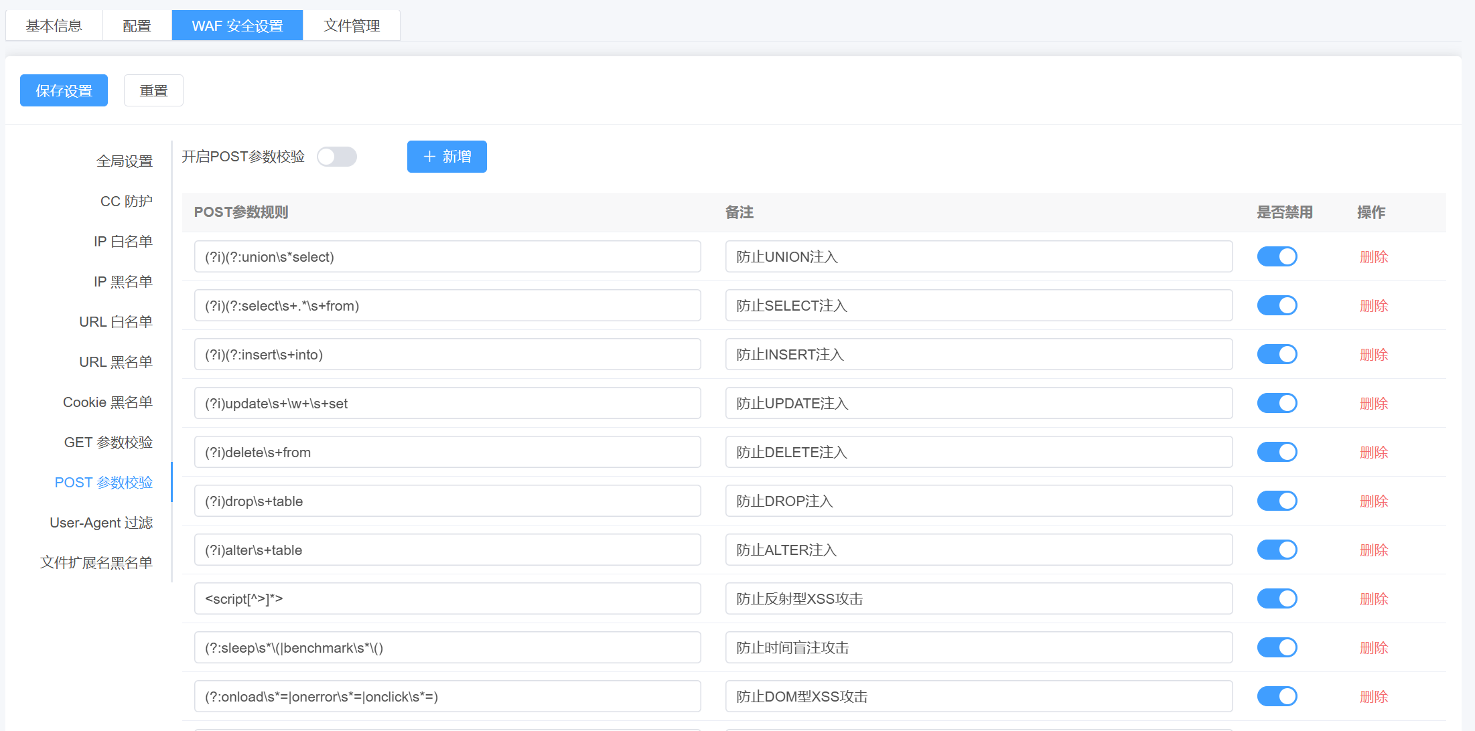The width and height of the screenshot is (1475, 731).
Task: Edit the 防止反射型XSS攻击 remark field
Action: point(979,598)
